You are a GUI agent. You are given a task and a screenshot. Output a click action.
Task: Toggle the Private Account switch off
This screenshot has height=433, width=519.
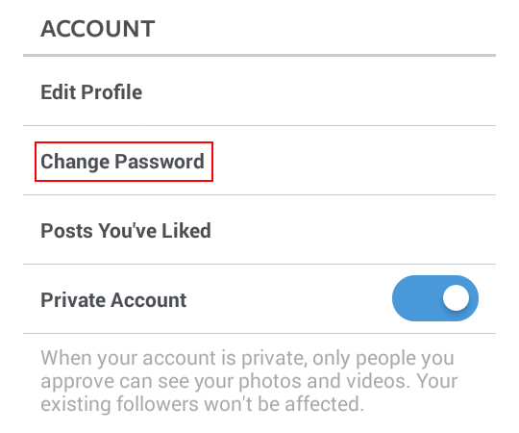tap(435, 298)
